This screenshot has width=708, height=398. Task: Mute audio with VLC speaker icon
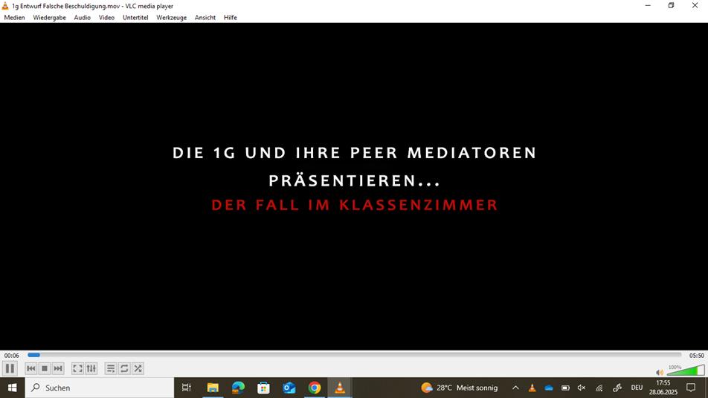click(x=659, y=372)
